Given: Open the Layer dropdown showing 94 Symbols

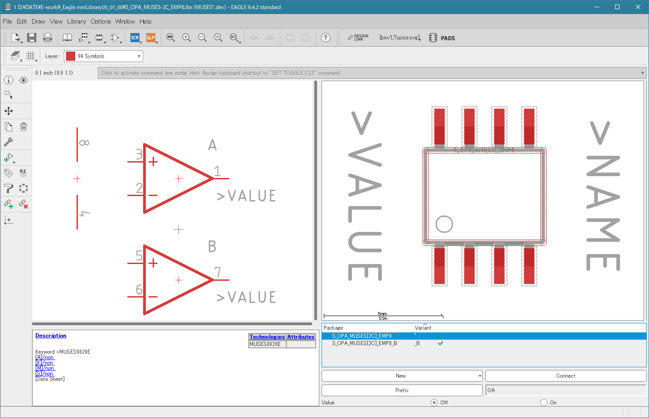Looking at the screenshot, I should pyautogui.click(x=103, y=56).
